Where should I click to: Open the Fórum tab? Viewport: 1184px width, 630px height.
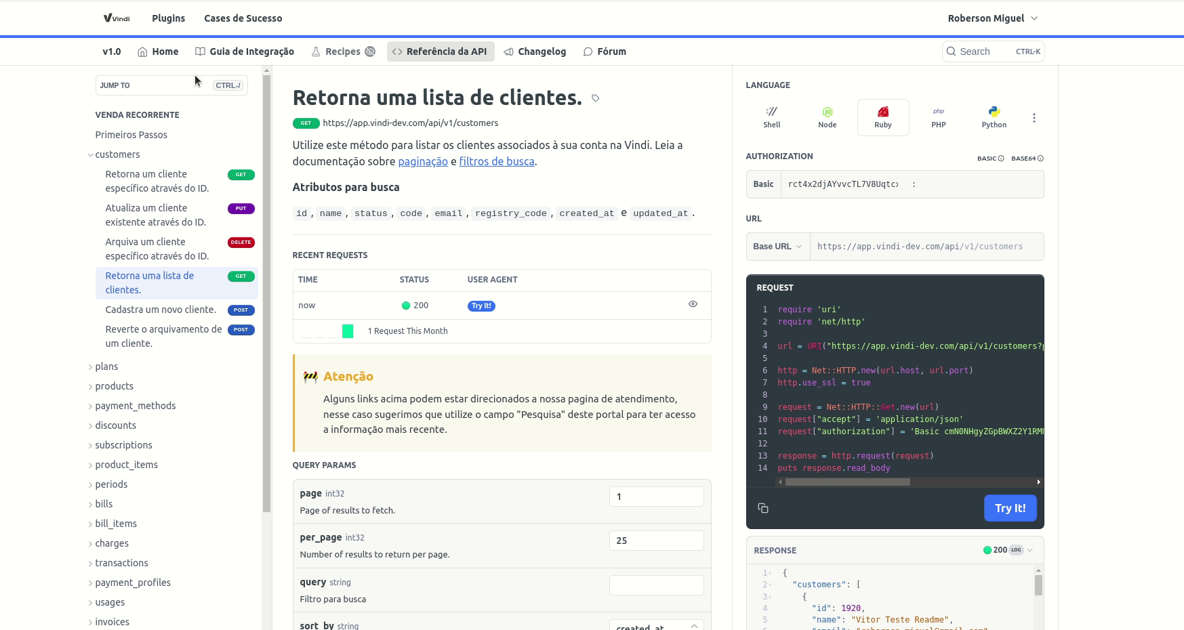[605, 51]
